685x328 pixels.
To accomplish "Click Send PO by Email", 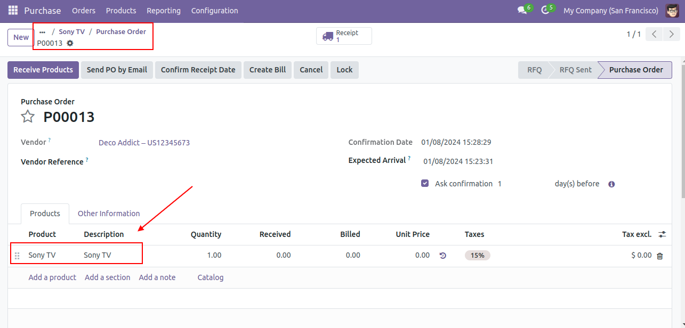I will pyautogui.click(x=117, y=70).
